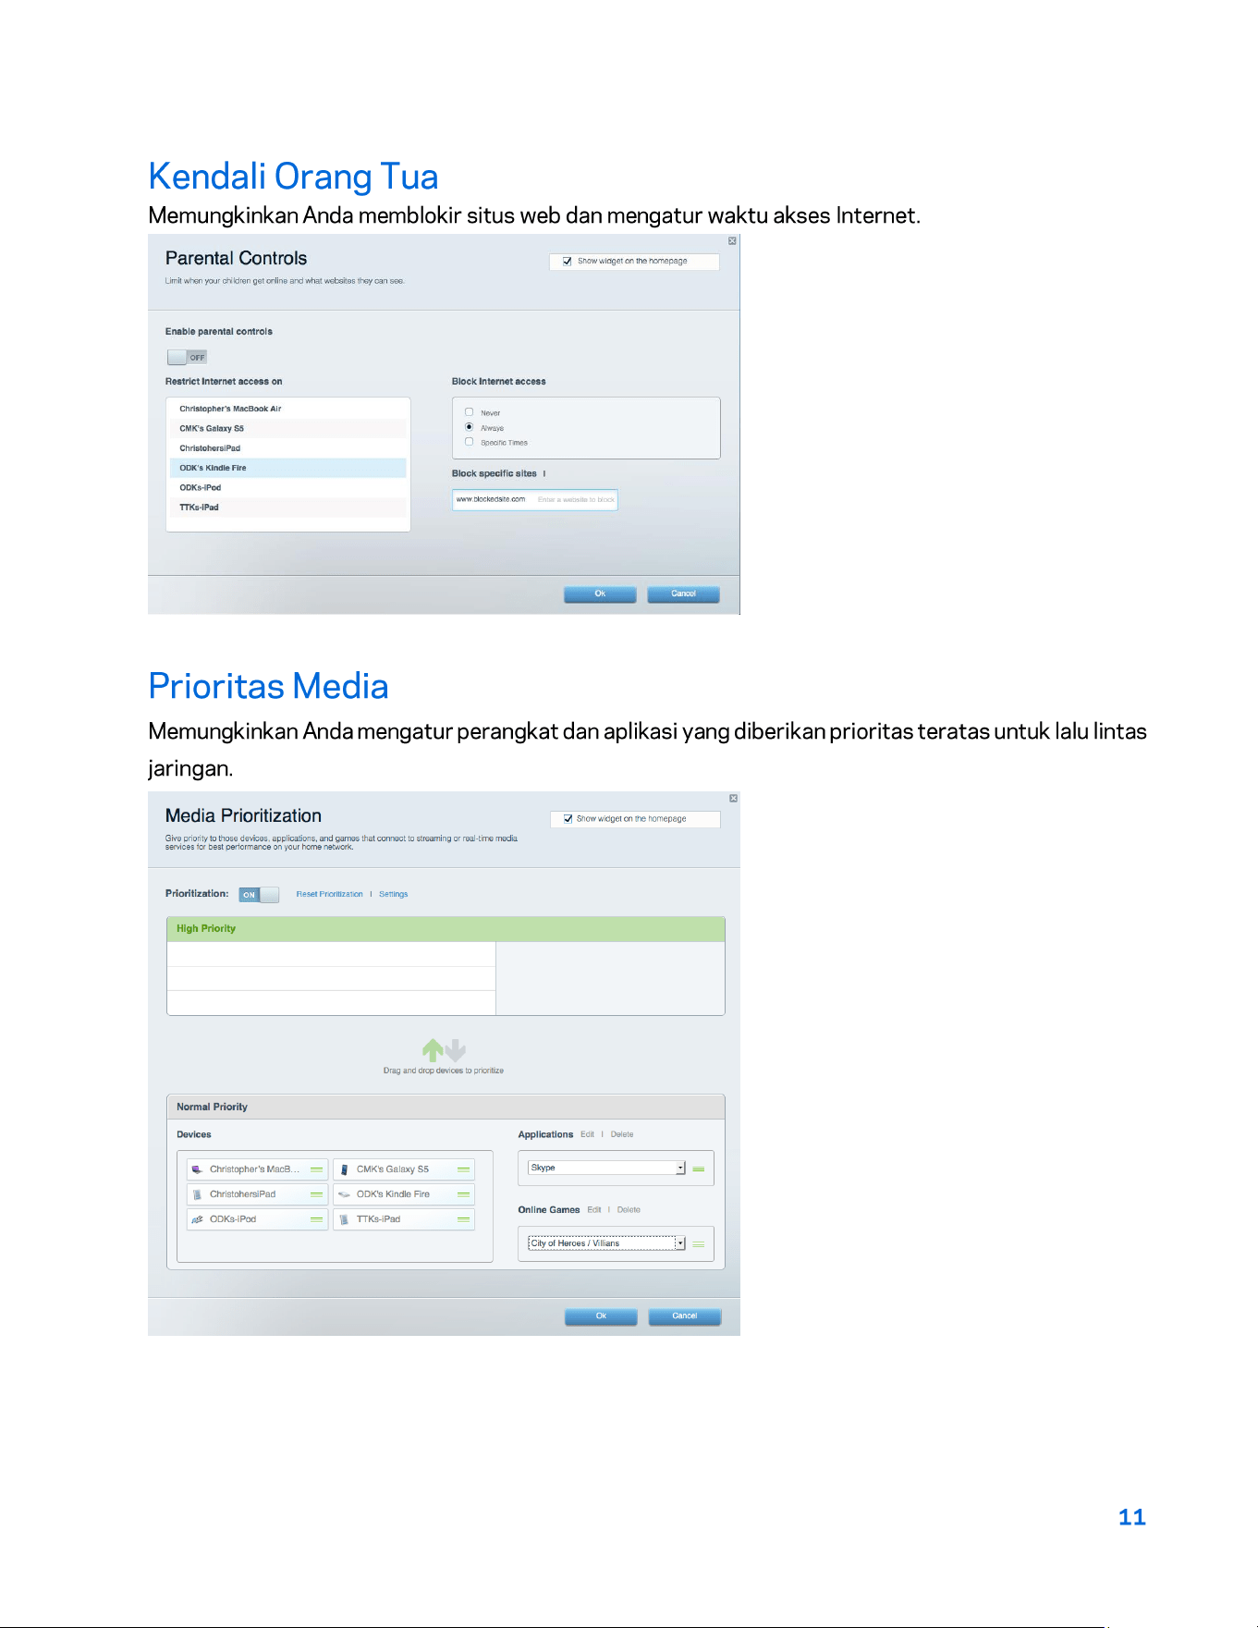Select the Never block option

(x=470, y=412)
